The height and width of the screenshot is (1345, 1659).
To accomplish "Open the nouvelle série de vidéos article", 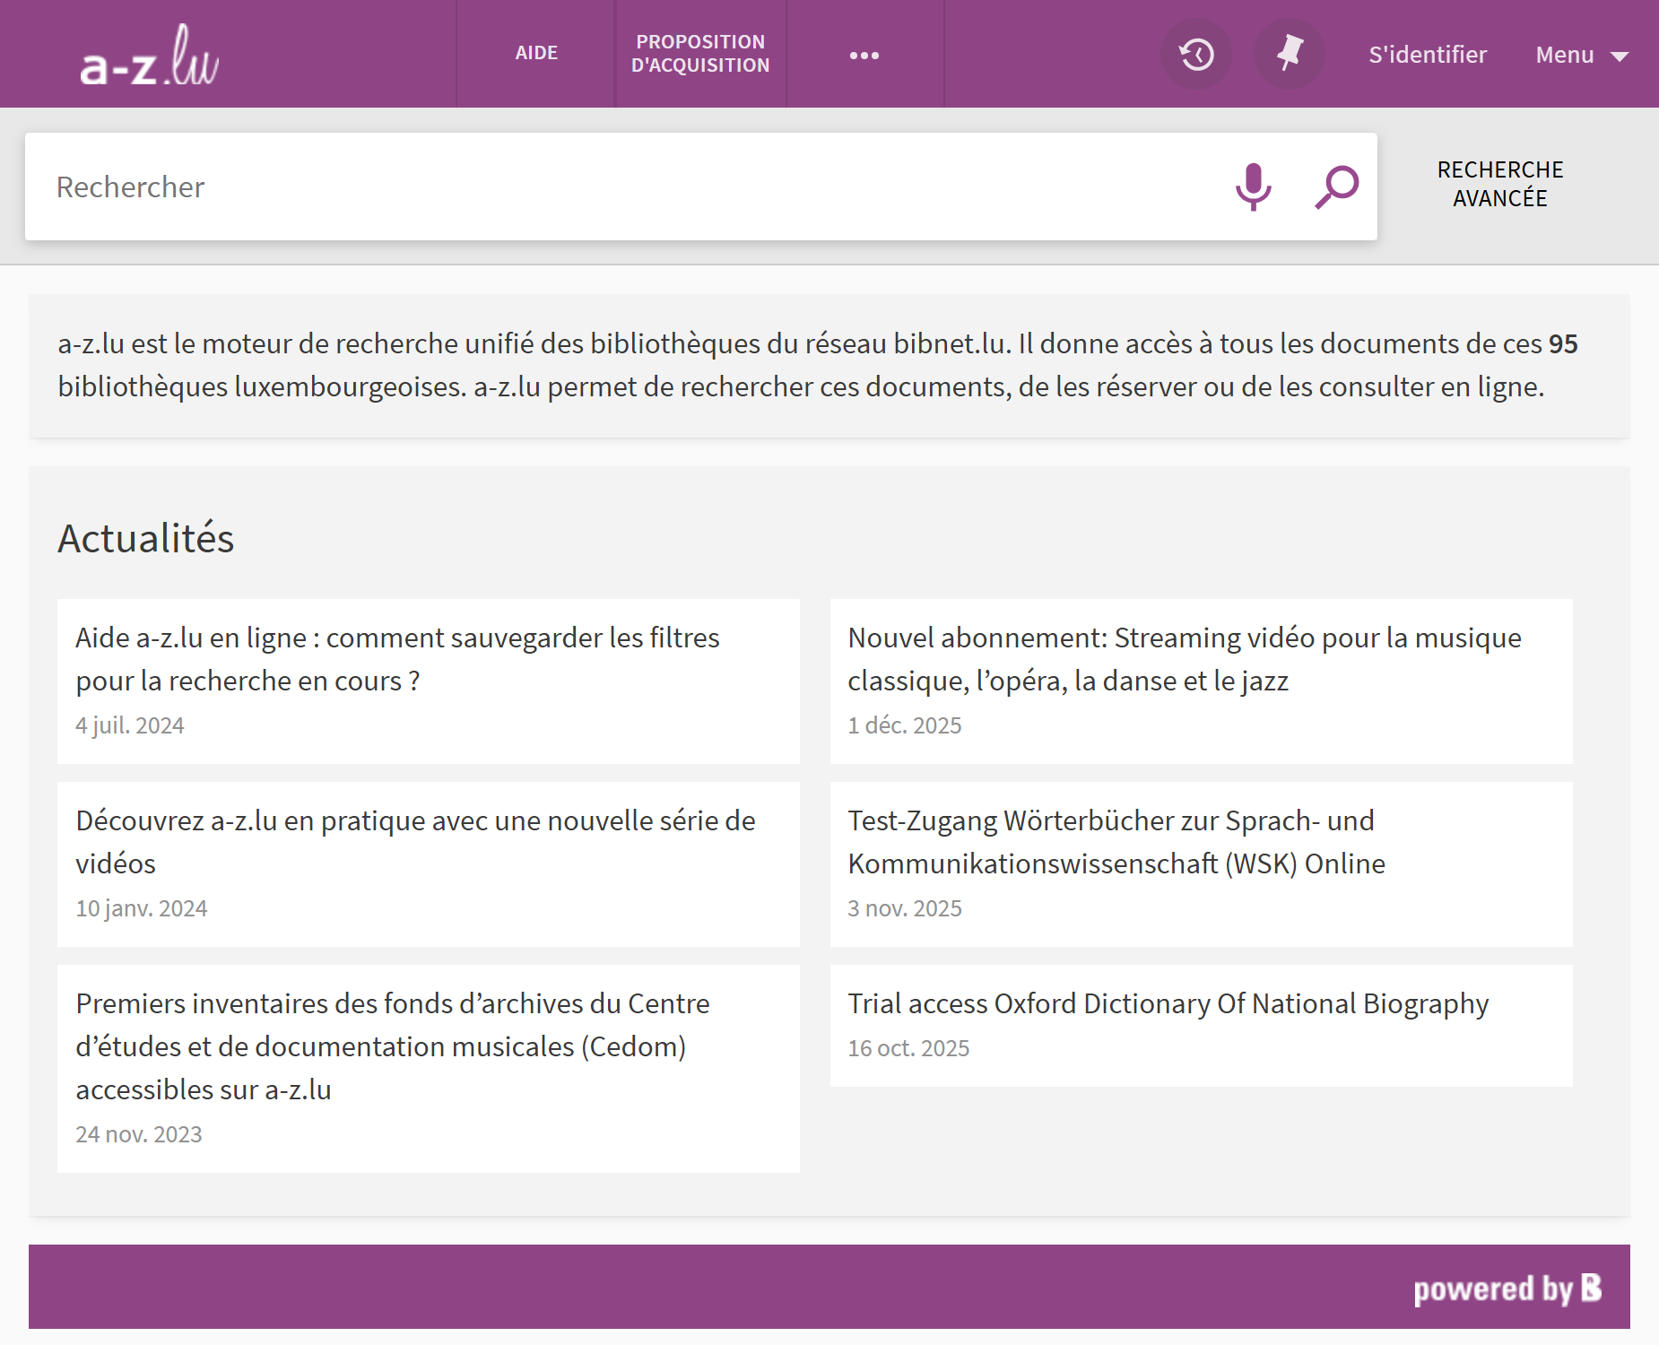I will tap(415, 842).
